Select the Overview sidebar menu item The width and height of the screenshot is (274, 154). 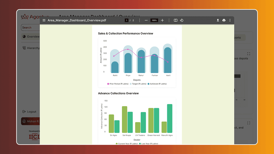pyautogui.click(x=31, y=37)
